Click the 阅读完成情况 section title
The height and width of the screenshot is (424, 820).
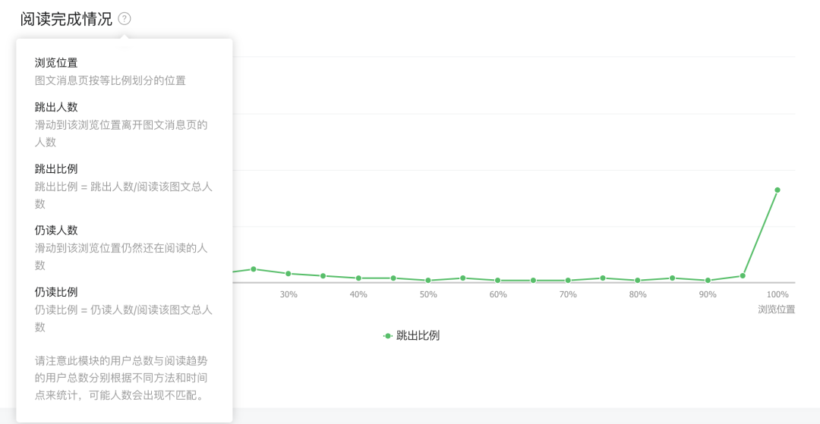pos(66,19)
